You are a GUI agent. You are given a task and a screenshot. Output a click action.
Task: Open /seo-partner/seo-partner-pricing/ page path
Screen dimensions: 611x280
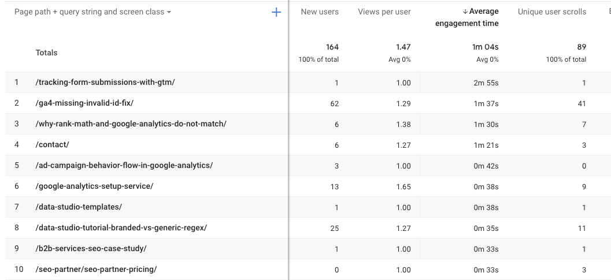pos(96,270)
